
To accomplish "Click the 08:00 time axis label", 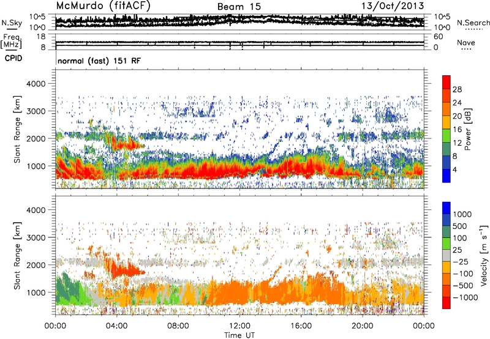I will (178, 326).
